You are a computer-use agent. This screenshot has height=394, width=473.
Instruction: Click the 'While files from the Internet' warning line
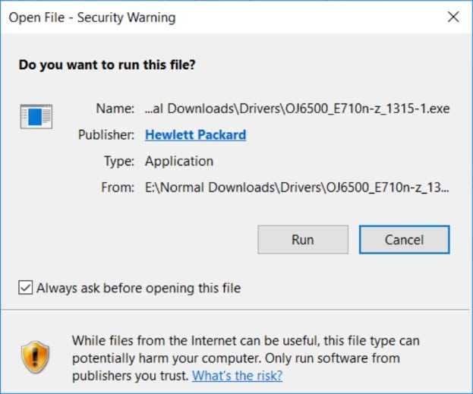pyautogui.click(x=245, y=341)
